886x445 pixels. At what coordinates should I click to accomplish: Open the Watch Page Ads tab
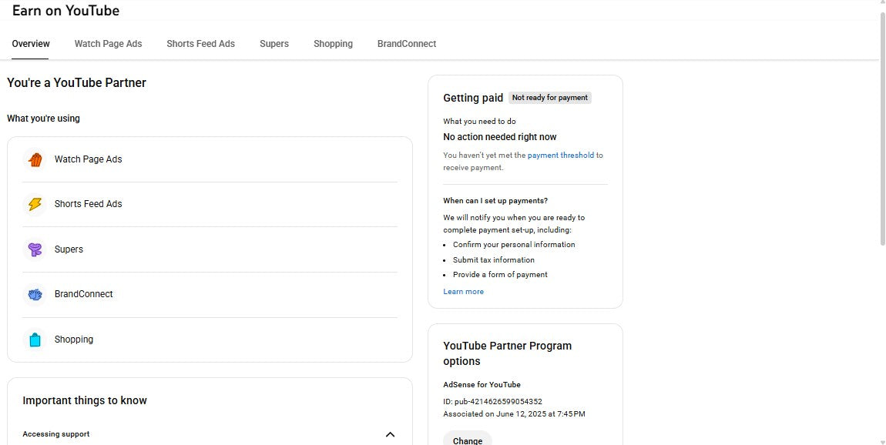[108, 44]
